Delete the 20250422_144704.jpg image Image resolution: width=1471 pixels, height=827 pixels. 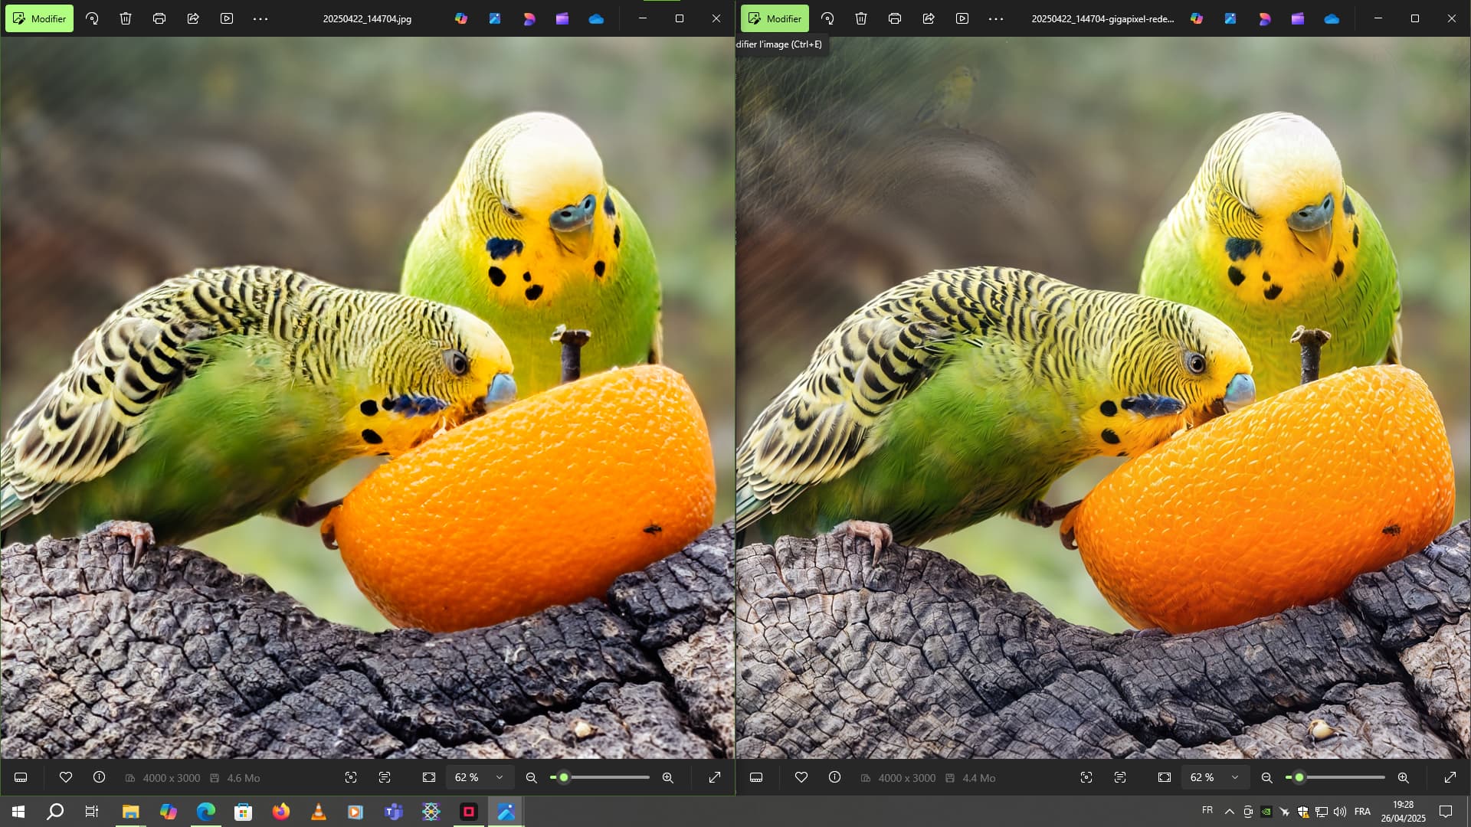click(126, 18)
